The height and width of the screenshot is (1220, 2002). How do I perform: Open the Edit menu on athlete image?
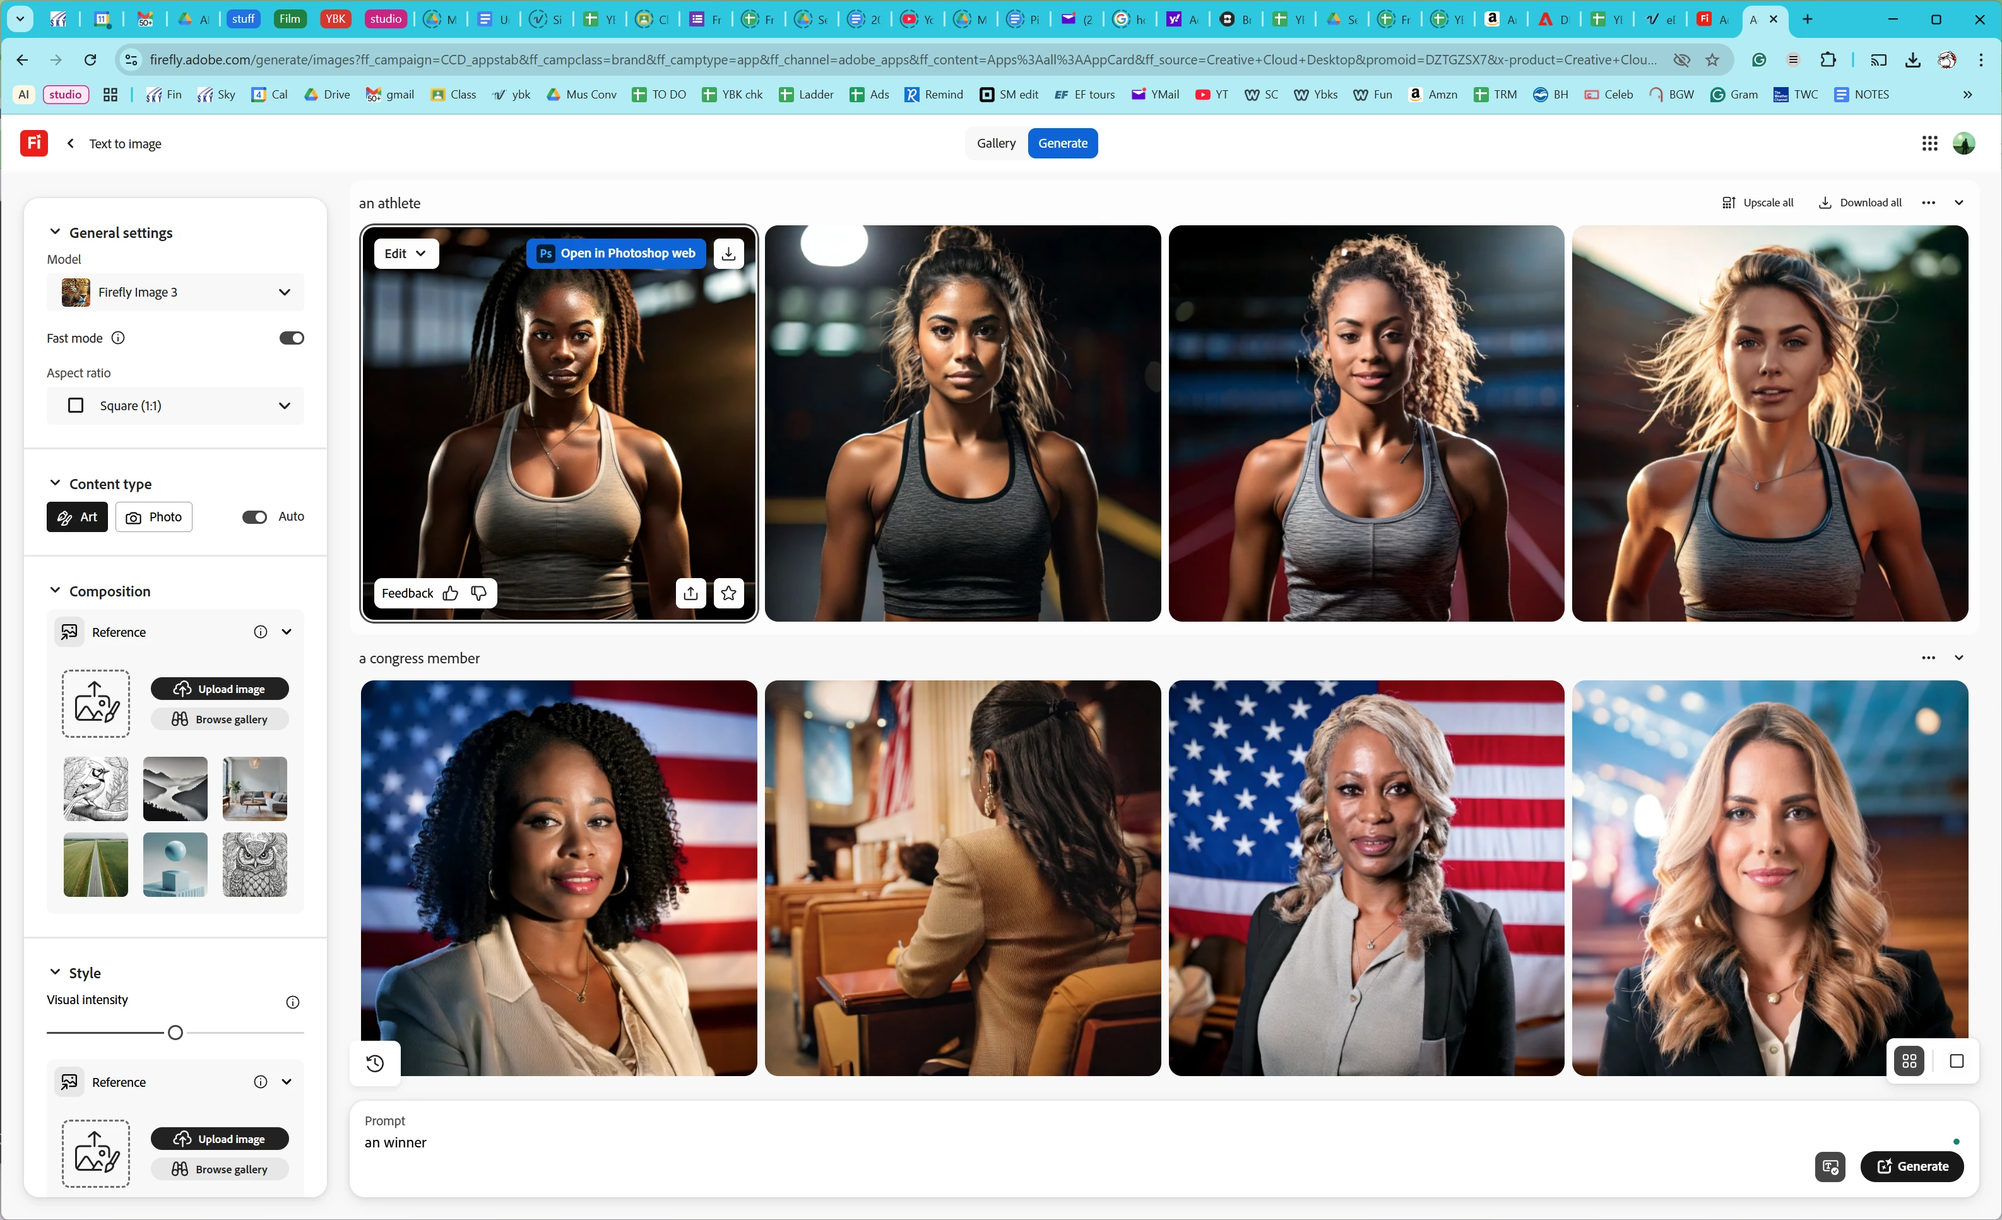tap(405, 254)
